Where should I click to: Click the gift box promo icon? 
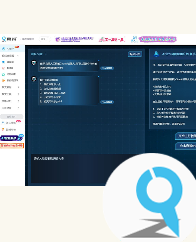pos(58,39)
